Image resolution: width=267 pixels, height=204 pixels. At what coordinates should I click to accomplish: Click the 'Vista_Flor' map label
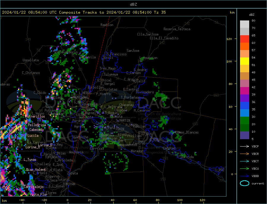click(x=39, y=195)
